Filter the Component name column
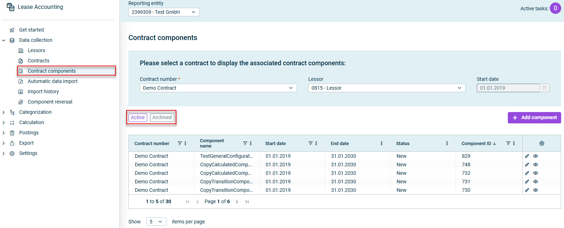Image resolution: width=564 pixels, height=228 pixels. click(245, 143)
